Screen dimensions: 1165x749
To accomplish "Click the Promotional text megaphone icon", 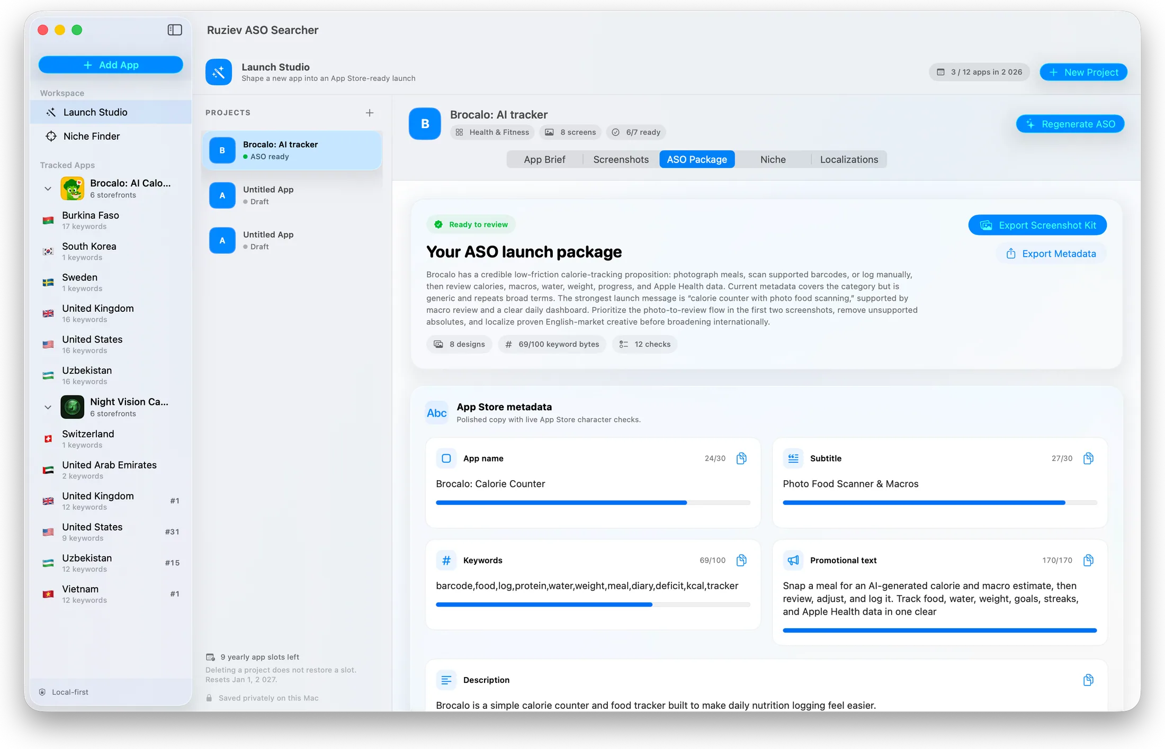I will 793,560.
